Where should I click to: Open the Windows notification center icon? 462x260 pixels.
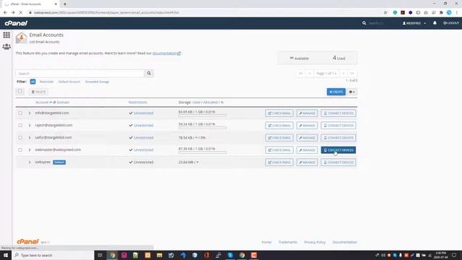click(x=454, y=255)
